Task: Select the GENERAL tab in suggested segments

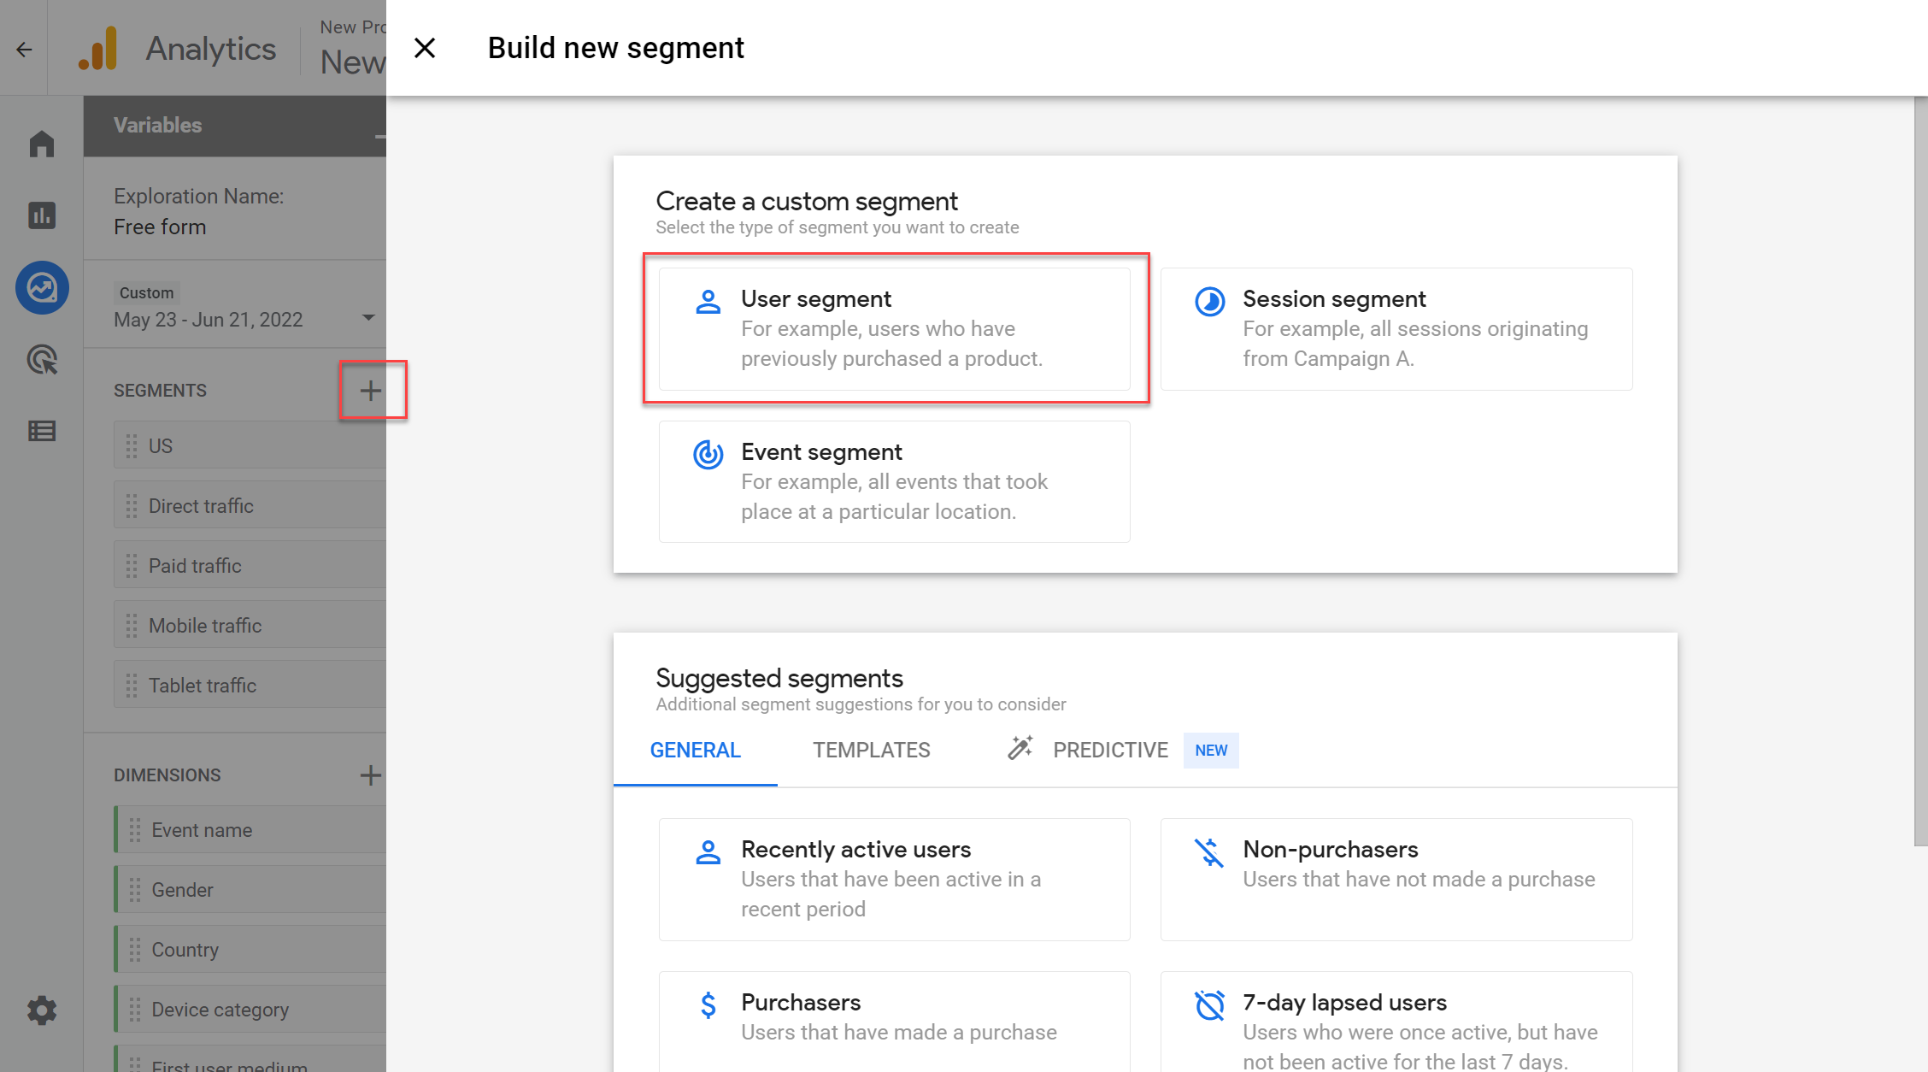Action: pyautogui.click(x=696, y=750)
